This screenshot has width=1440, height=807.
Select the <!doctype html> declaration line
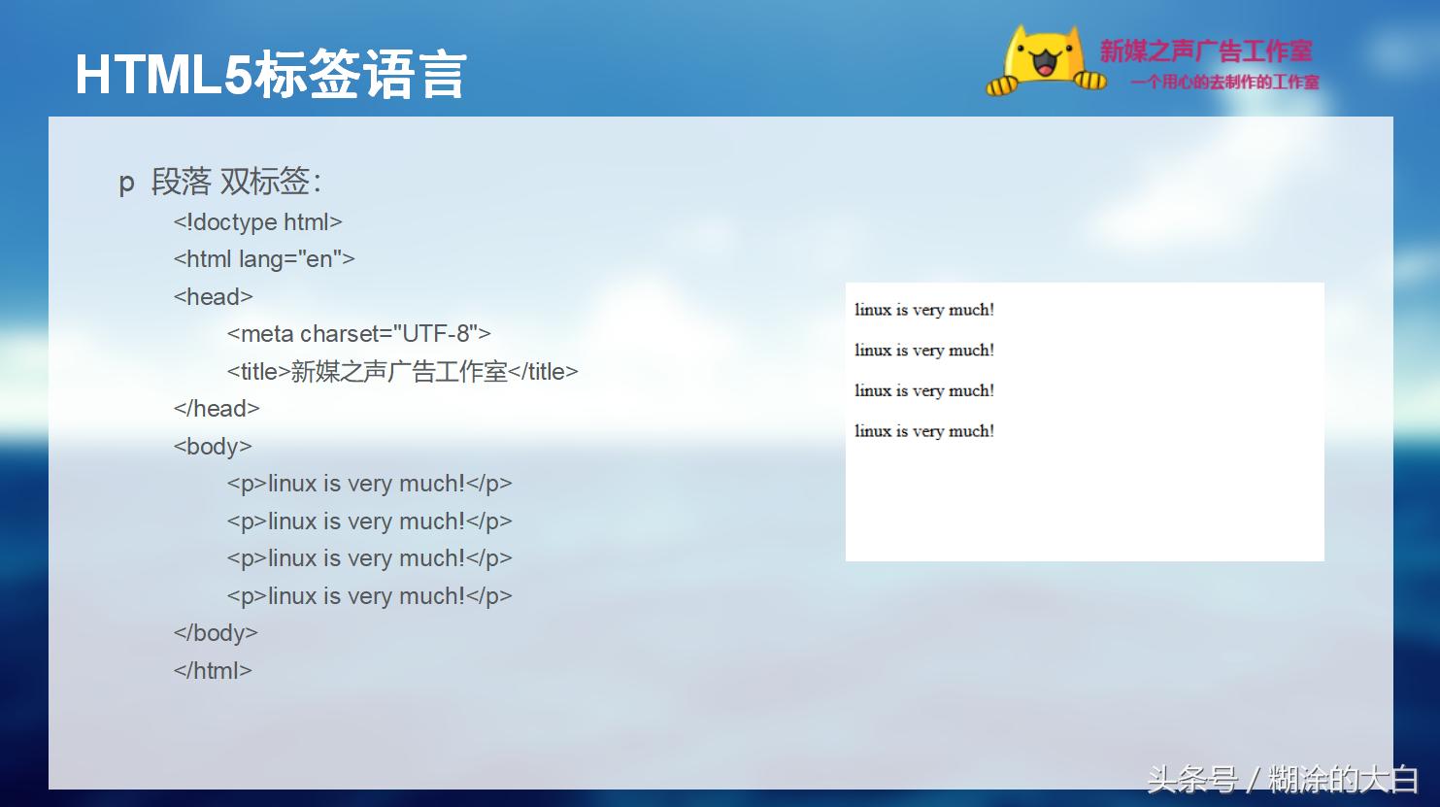[x=258, y=221]
